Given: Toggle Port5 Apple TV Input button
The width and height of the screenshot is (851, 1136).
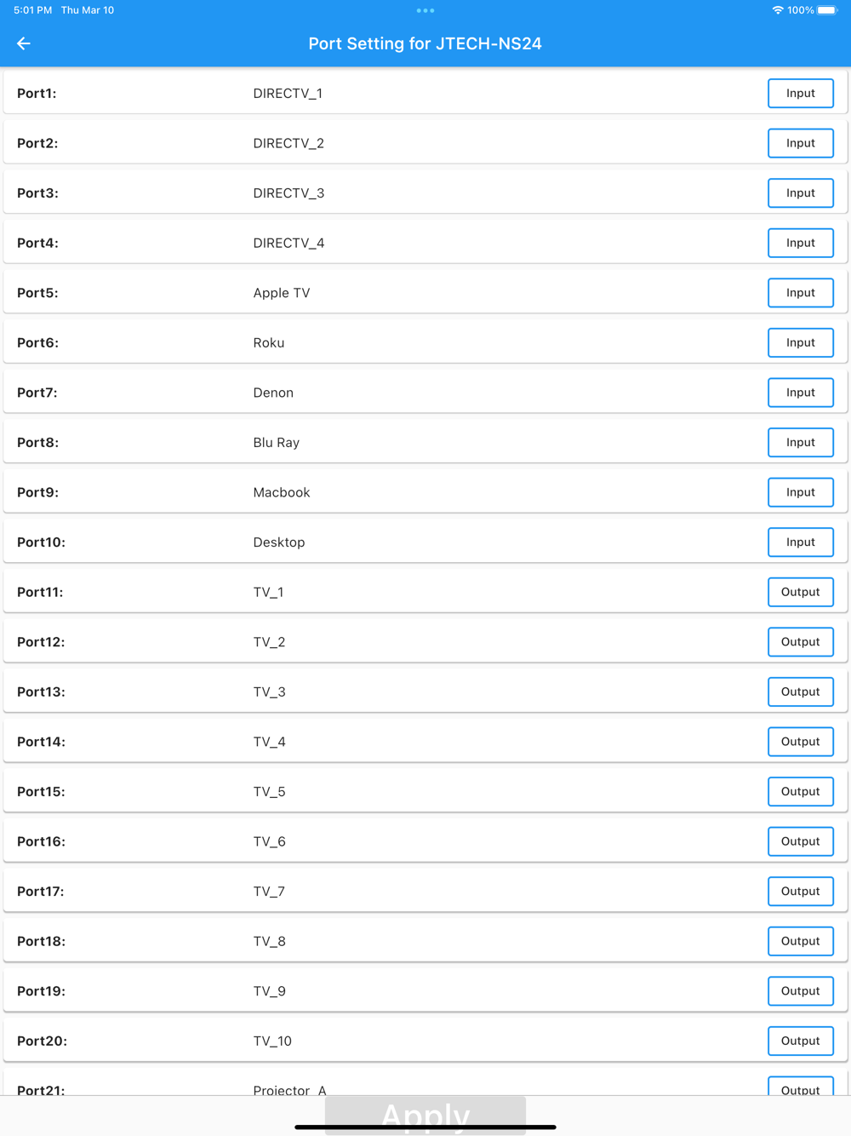Looking at the screenshot, I should click(801, 293).
